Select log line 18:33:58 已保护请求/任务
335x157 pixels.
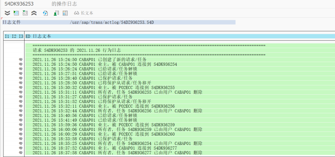(x=83, y=139)
